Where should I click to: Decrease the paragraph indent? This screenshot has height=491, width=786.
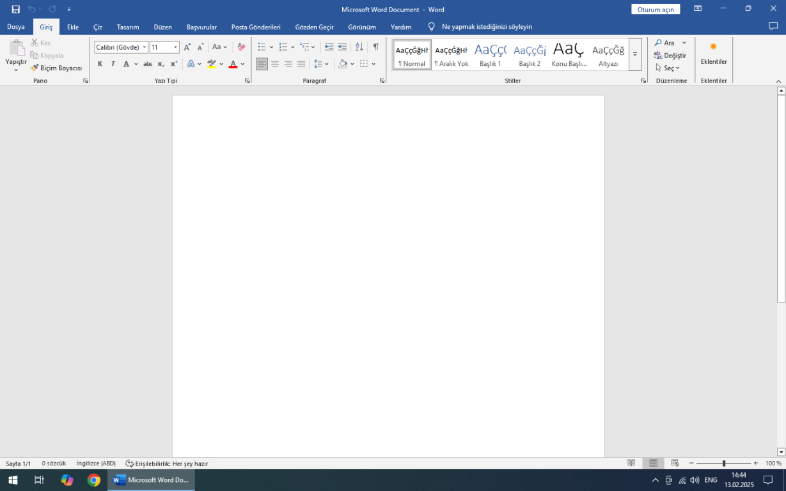[329, 47]
